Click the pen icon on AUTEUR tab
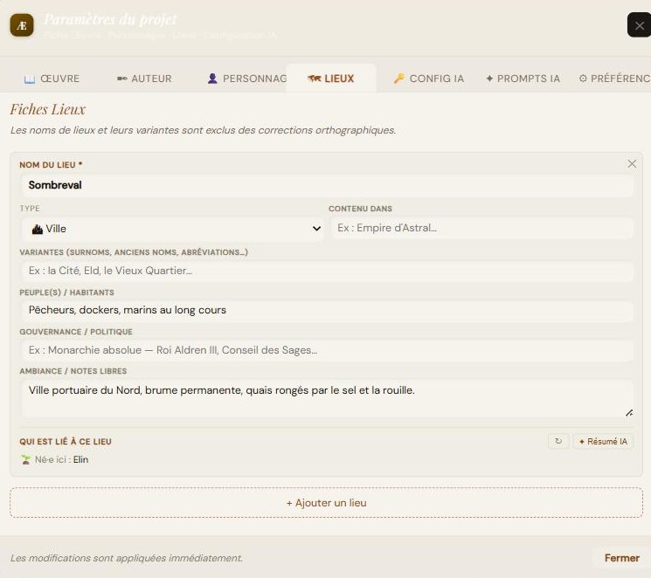 122,79
